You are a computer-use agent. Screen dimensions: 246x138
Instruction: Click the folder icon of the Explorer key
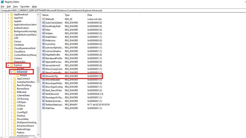(11, 65)
